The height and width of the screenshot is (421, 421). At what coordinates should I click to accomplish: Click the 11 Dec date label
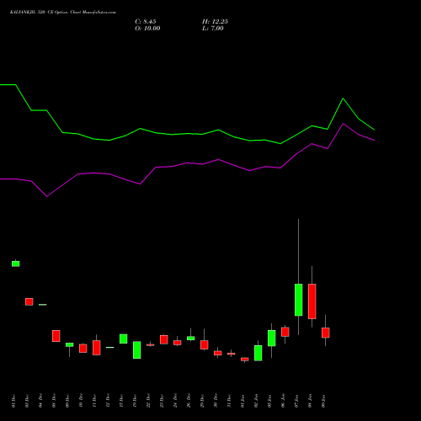94,401
